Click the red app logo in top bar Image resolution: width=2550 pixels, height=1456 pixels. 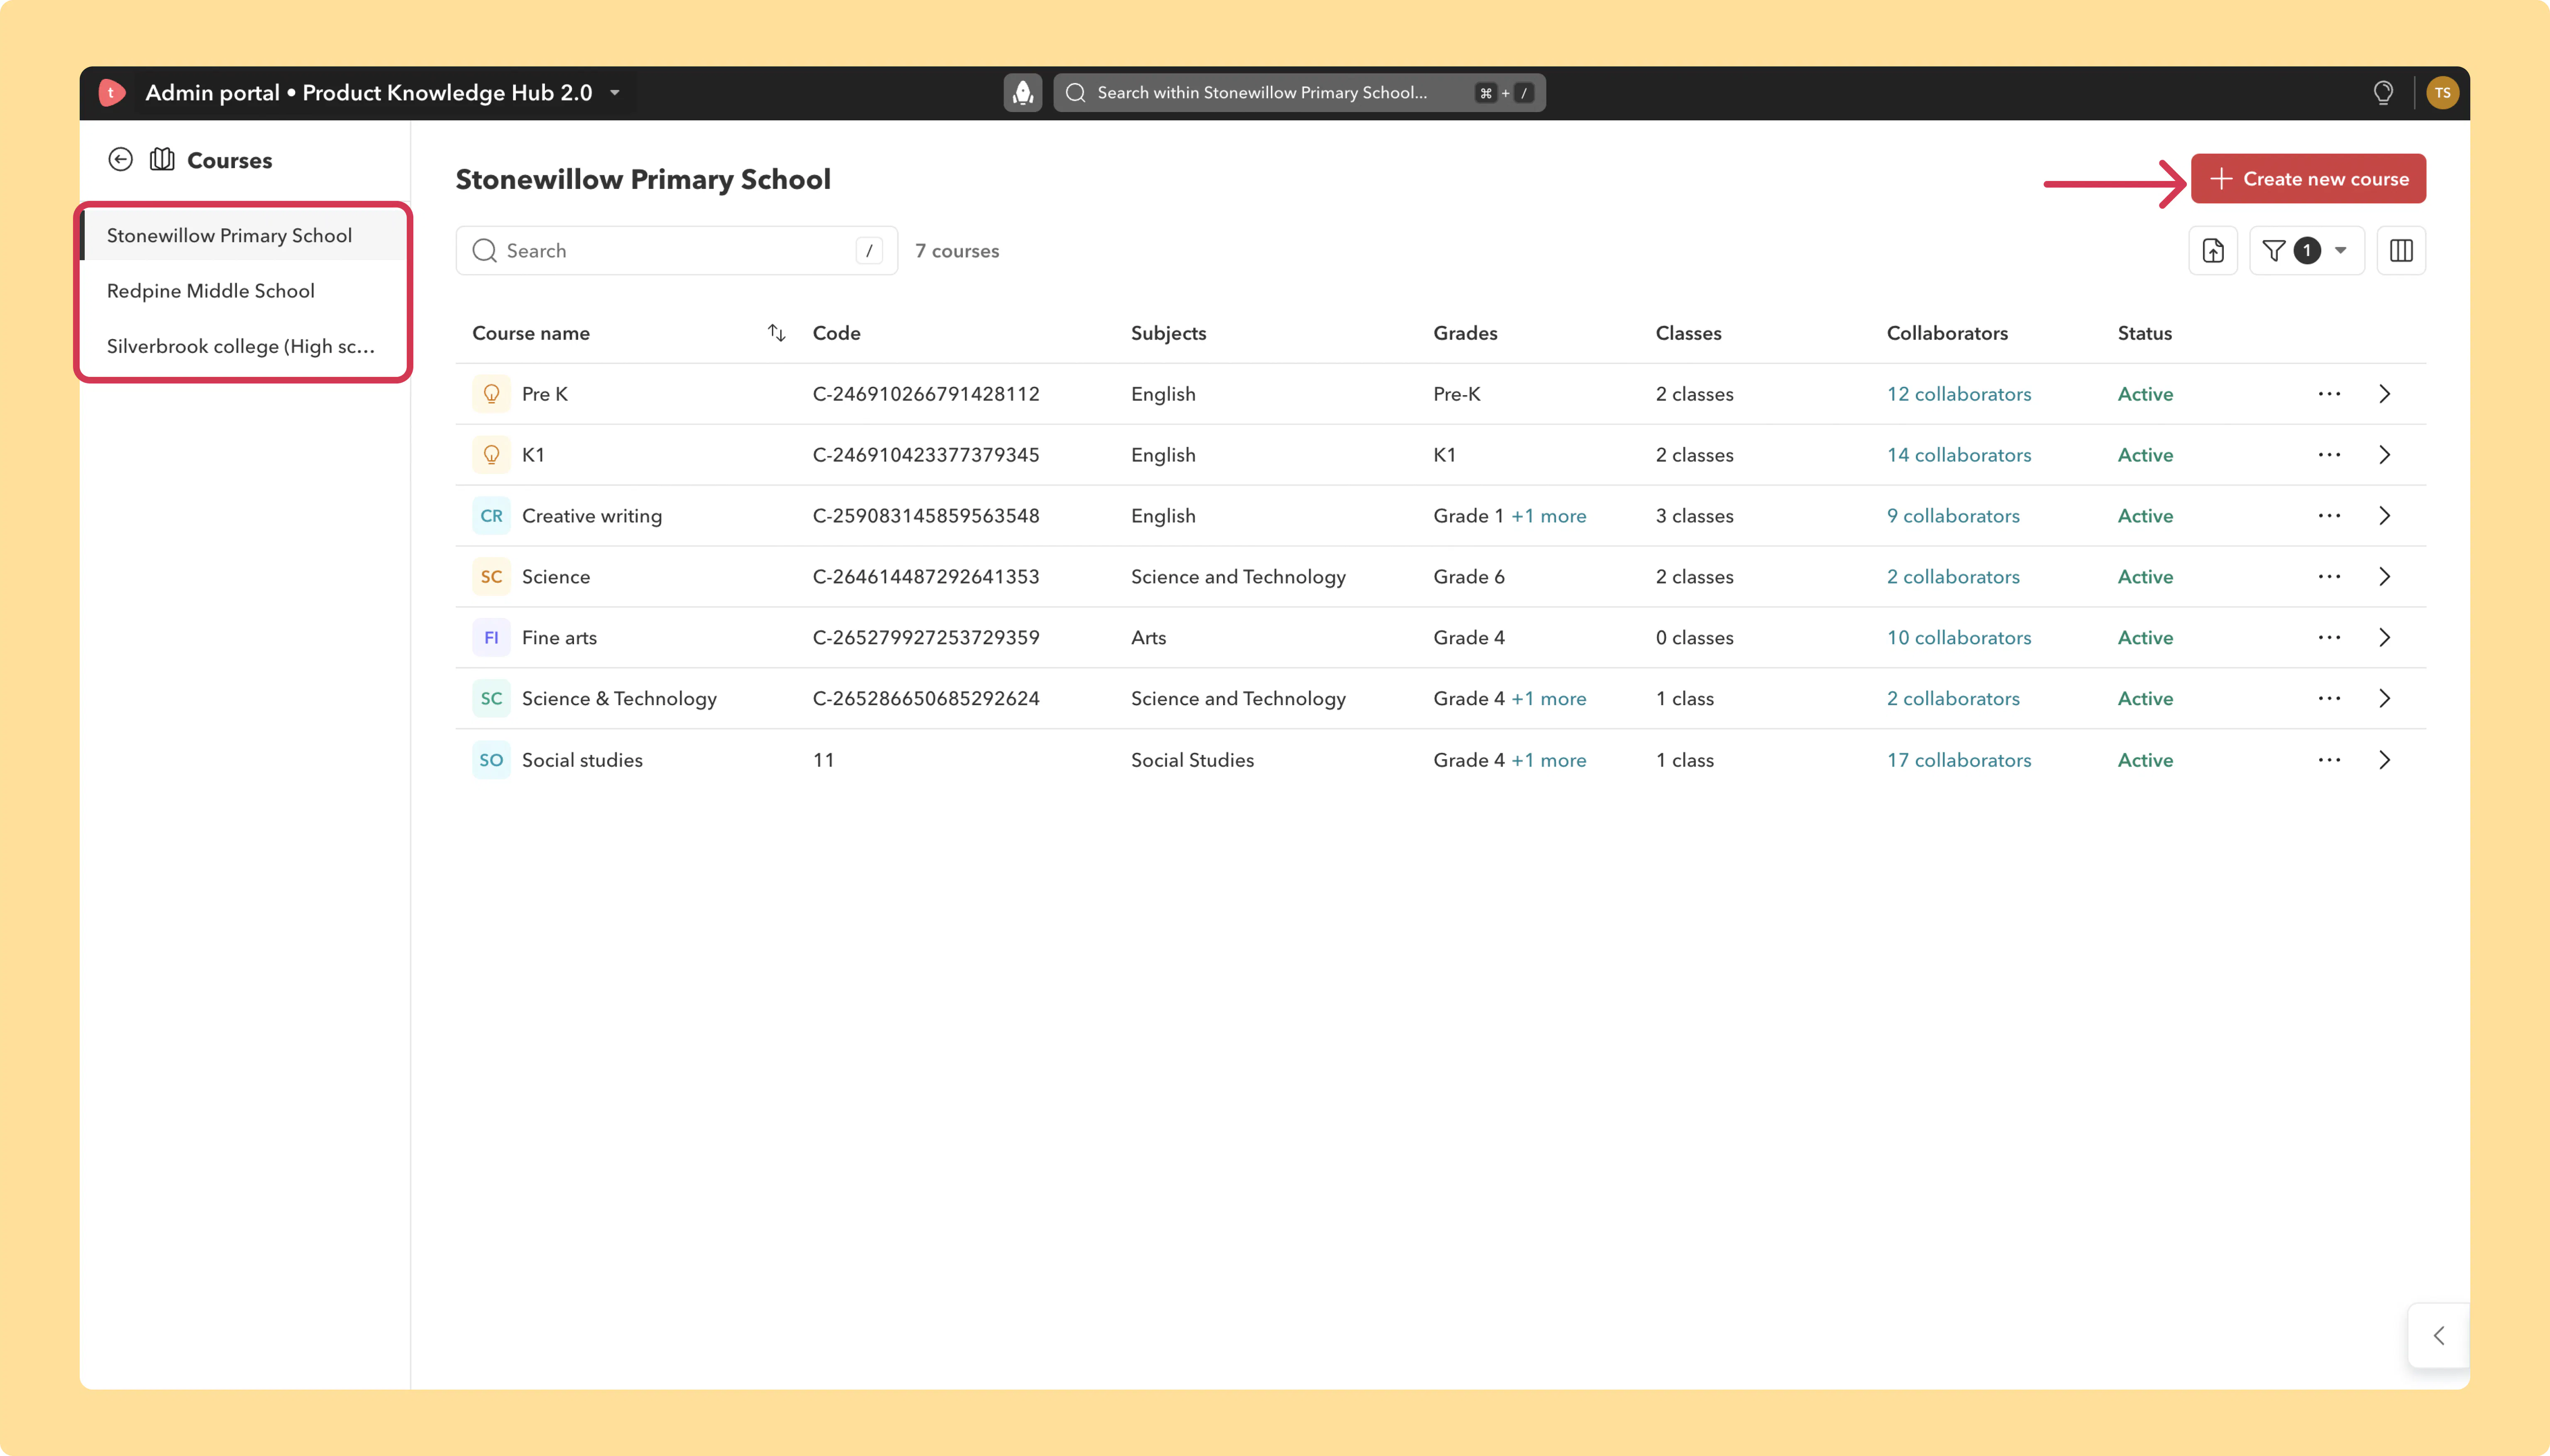click(112, 93)
